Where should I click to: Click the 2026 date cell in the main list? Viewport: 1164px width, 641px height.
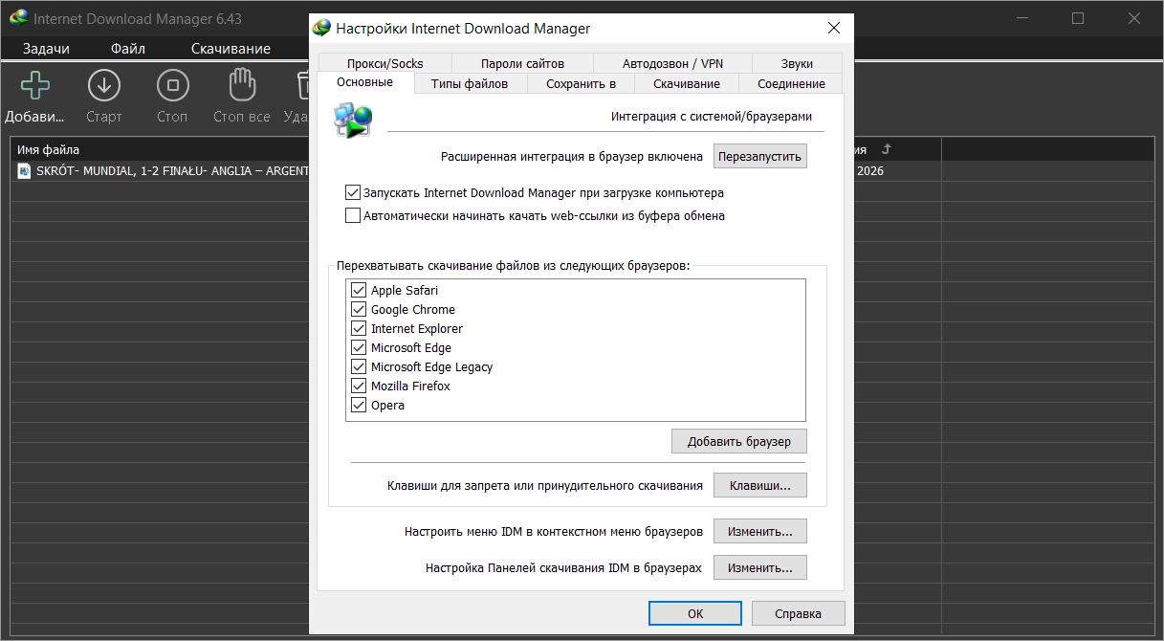pyautogui.click(x=870, y=171)
